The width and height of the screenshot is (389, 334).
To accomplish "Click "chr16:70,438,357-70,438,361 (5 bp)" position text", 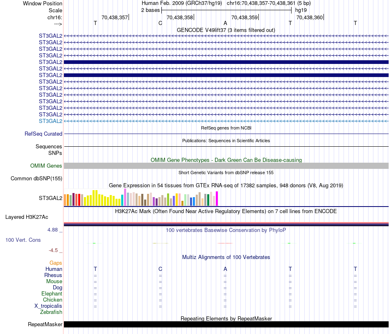I will pyautogui.click(x=269, y=3).
